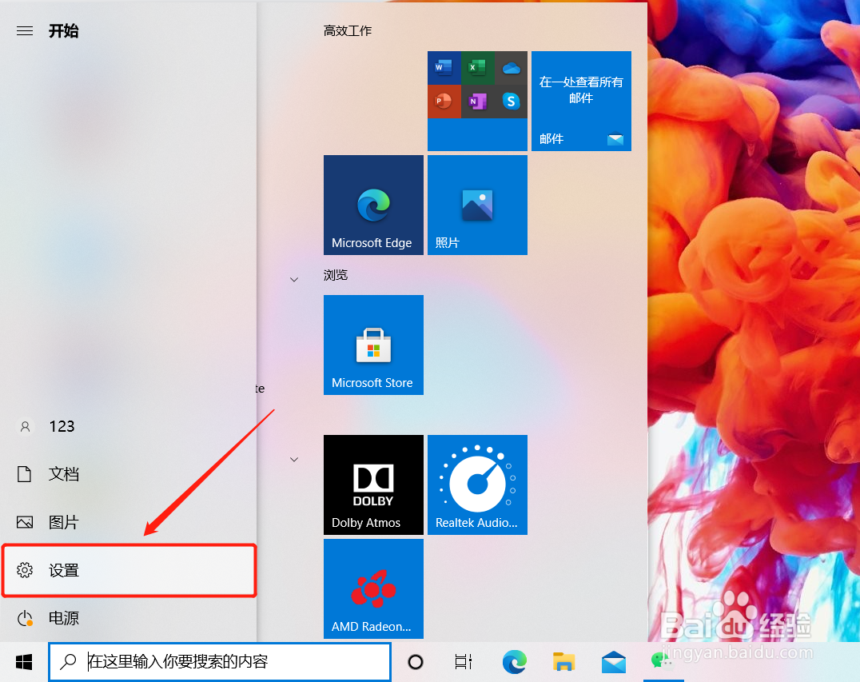
Task: Open the 电源 power menu
Action: pyautogui.click(x=64, y=618)
